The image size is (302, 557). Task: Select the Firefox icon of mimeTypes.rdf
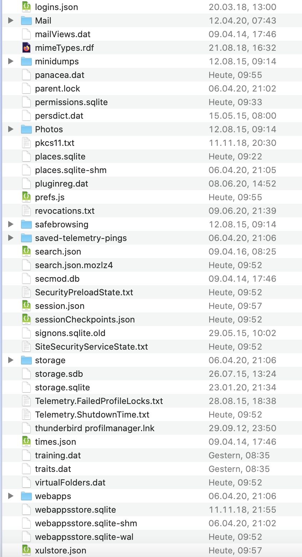(26, 48)
